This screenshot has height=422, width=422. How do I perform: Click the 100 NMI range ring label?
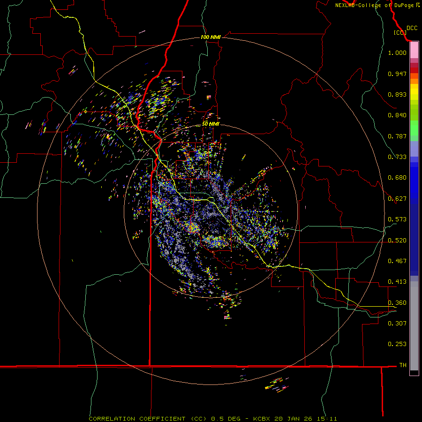(211, 37)
